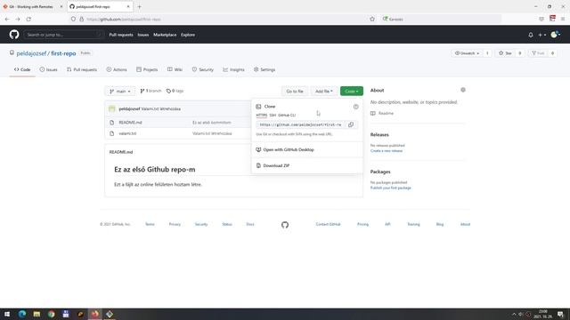
Task: Select the clone URL text field
Action: (x=300, y=124)
